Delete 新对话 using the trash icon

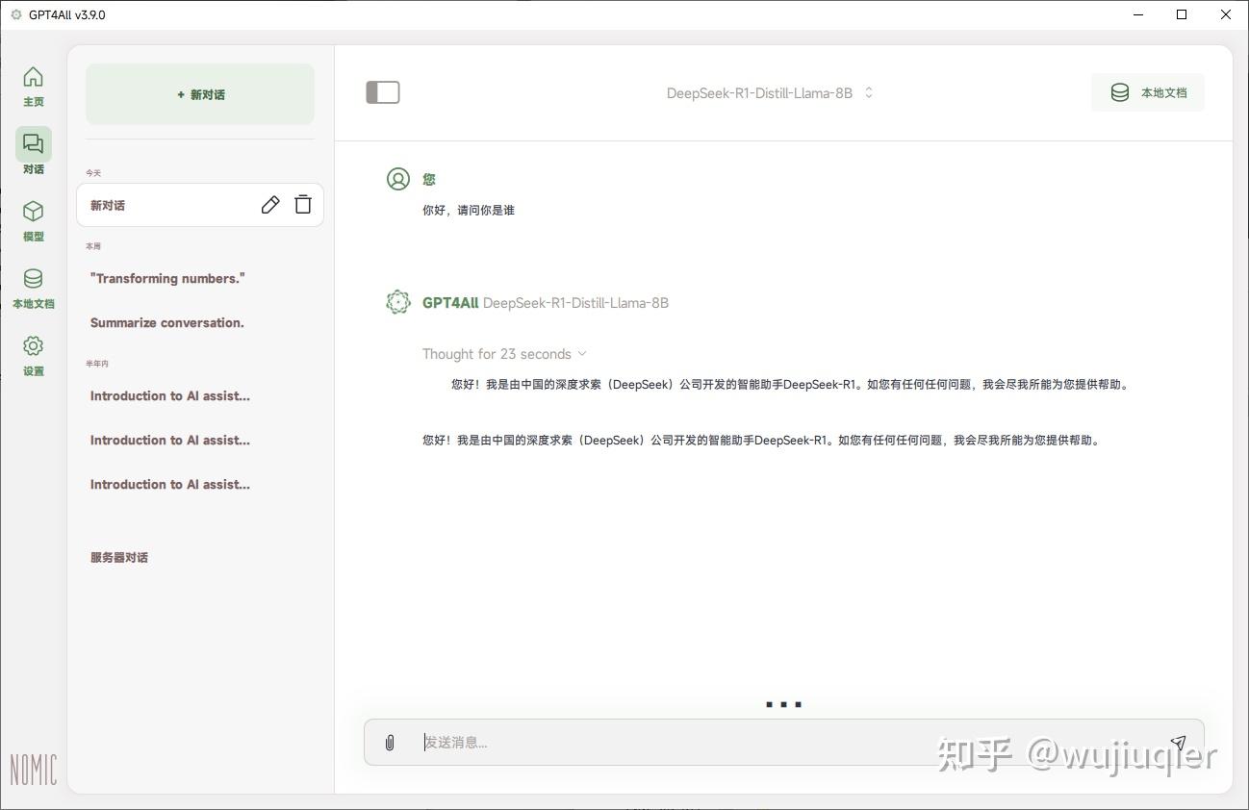tap(303, 204)
